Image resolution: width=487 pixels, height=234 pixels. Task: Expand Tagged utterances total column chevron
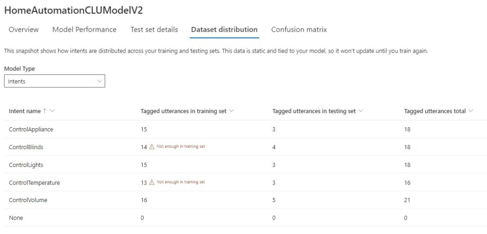[471, 111]
